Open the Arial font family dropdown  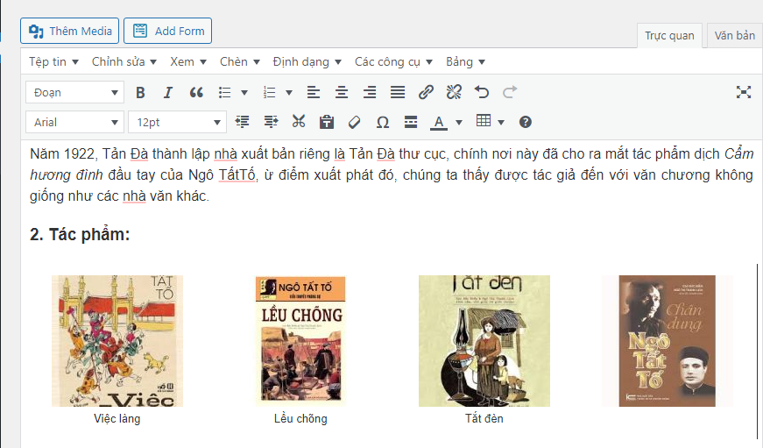point(75,122)
